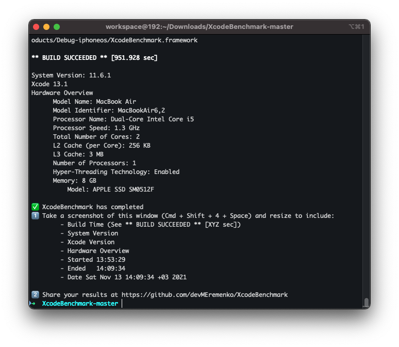Click the Ended 14:09:34 line
This screenshot has width=399, height=347.
[93, 268]
